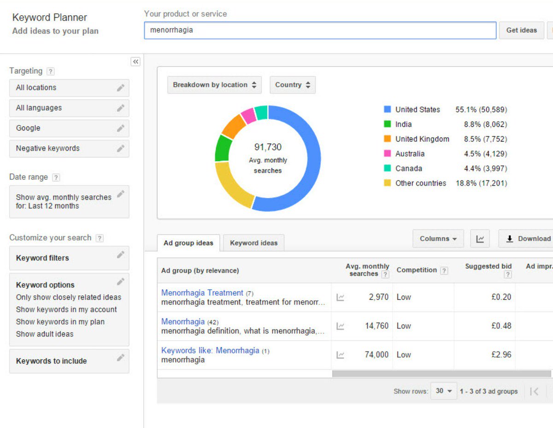Click Show adult ideas option
This screenshot has width=553, height=428.
(45, 334)
